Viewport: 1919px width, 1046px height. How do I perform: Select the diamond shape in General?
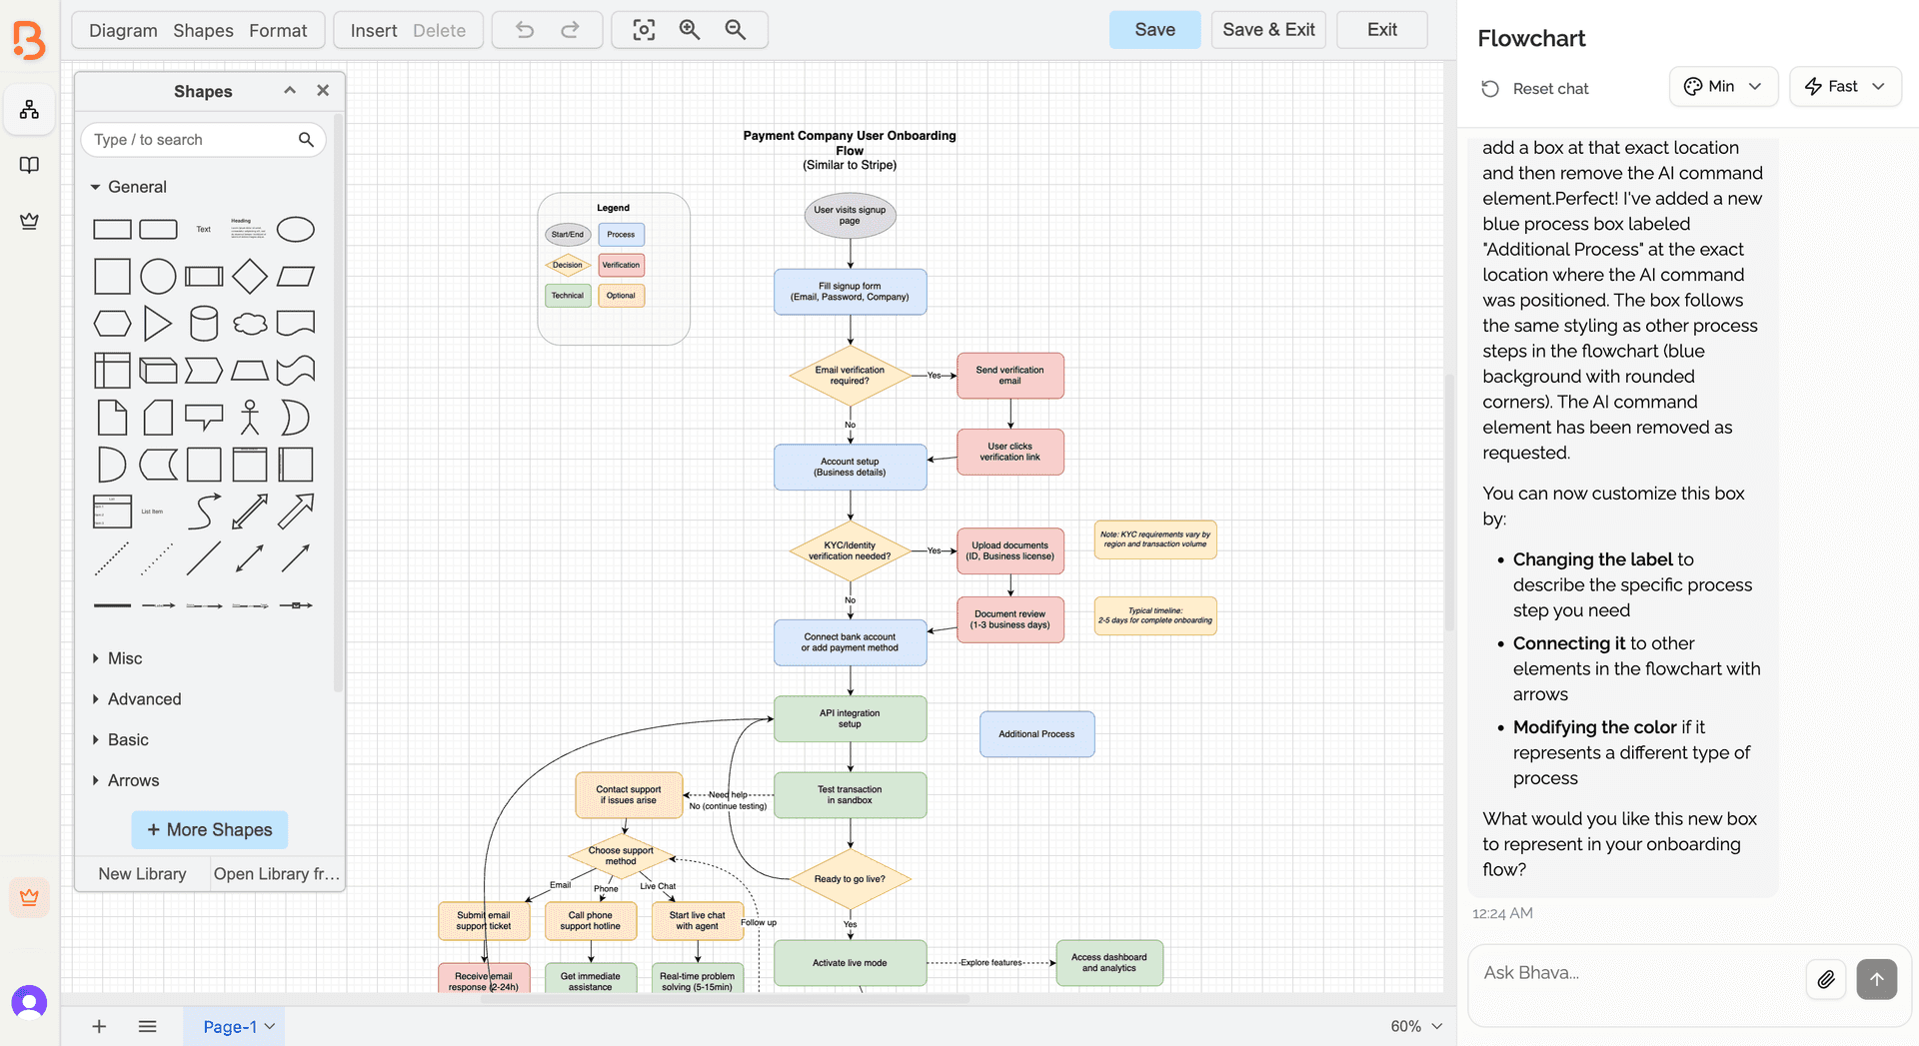pyautogui.click(x=250, y=277)
